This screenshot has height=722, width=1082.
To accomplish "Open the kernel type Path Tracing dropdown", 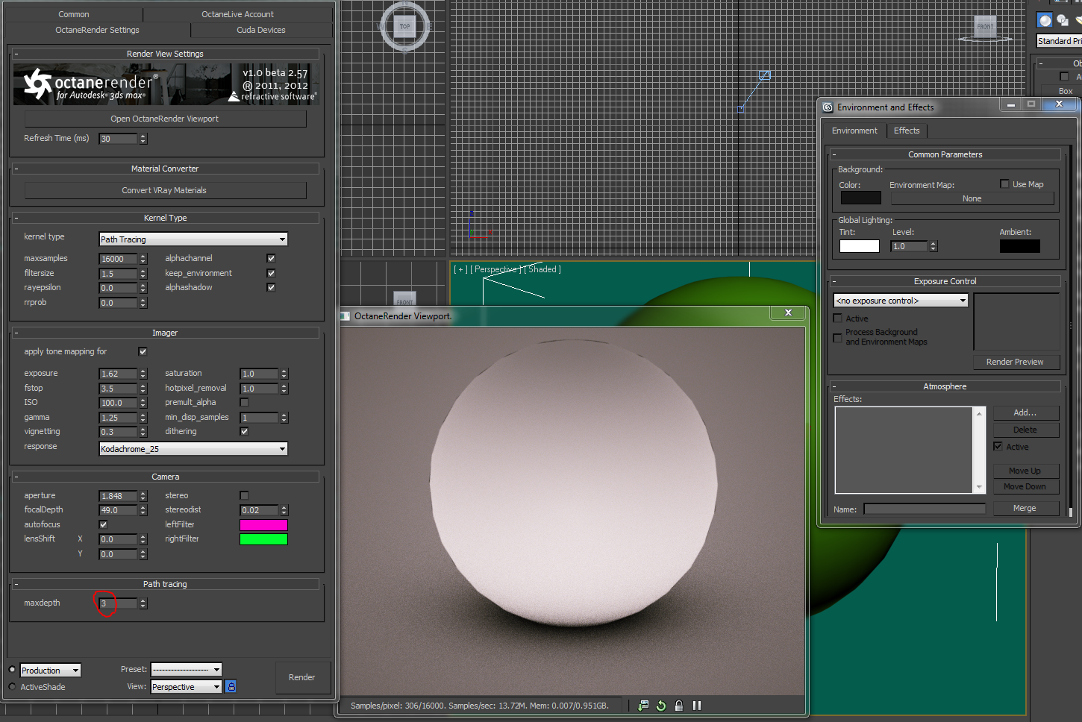I will [x=193, y=239].
